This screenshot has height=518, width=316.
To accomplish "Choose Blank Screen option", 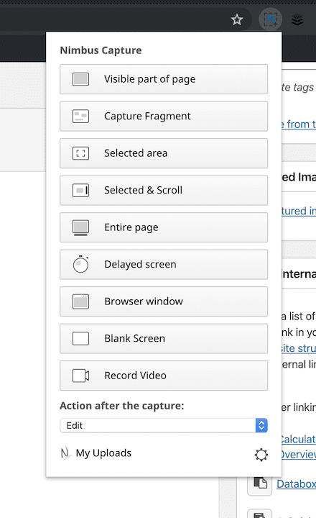I will click(164, 338).
